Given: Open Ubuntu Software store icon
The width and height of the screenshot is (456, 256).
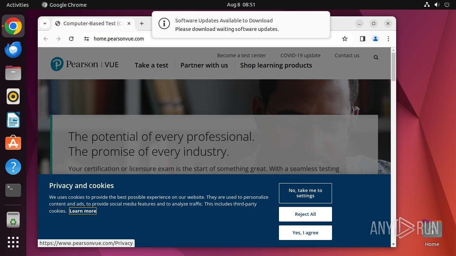Looking at the screenshot, I should click(x=13, y=143).
